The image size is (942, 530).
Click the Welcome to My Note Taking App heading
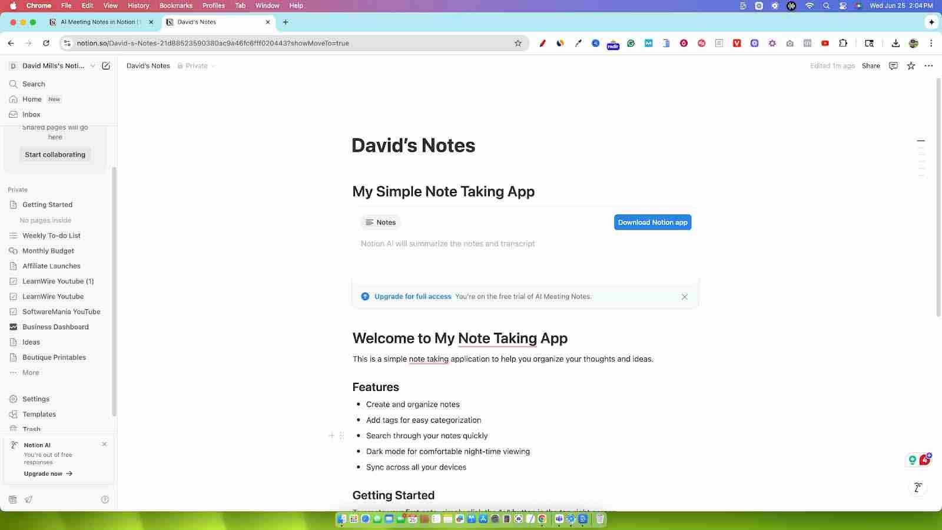[460, 338]
